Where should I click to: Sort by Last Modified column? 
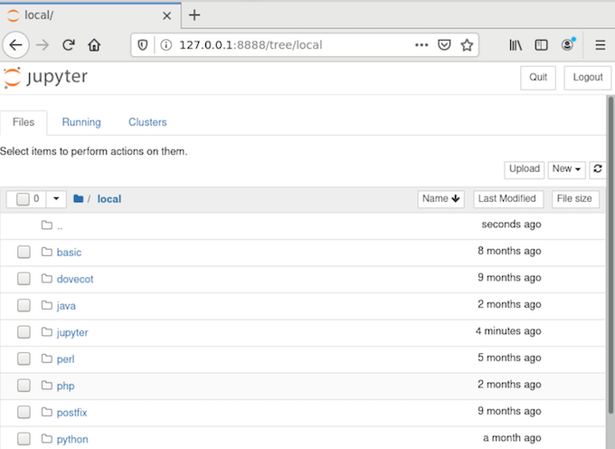tap(508, 199)
